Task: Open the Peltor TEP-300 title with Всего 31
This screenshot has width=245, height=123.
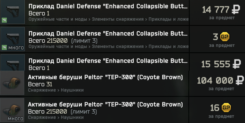Action: (105, 77)
